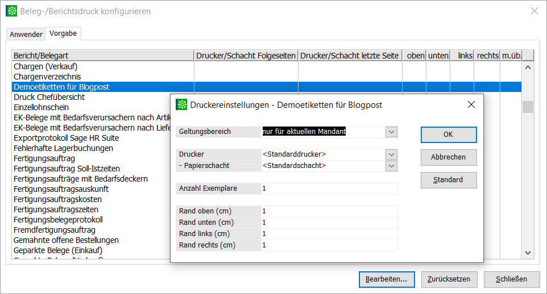Select the 'Gemahnte offene Bestellungen' row
Screen dimensions: 547x294
tap(92, 240)
